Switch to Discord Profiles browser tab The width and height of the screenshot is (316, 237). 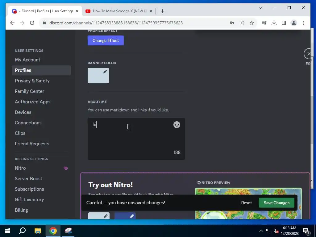(x=45, y=11)
